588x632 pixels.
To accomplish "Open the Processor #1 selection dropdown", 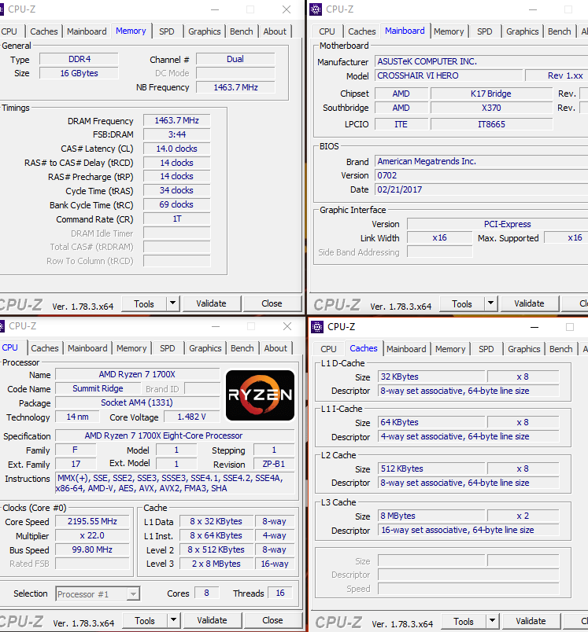I will point(98,594).
